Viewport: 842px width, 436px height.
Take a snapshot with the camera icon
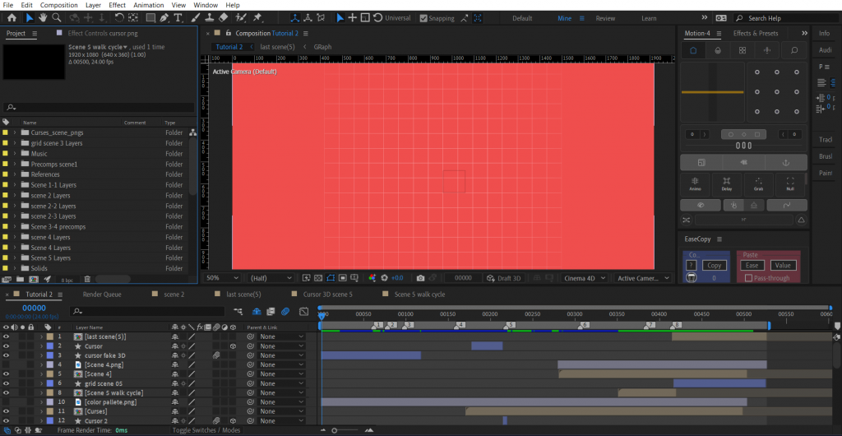point(420,278)
